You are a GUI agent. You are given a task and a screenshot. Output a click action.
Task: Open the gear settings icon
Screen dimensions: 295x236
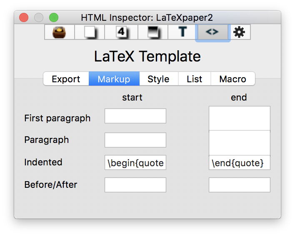click(x=239, y=32)
